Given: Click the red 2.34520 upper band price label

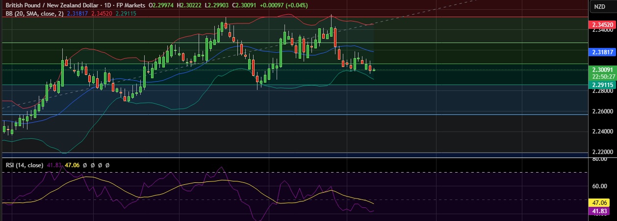Looking at the screenshot, I should [x=602, y=24].
